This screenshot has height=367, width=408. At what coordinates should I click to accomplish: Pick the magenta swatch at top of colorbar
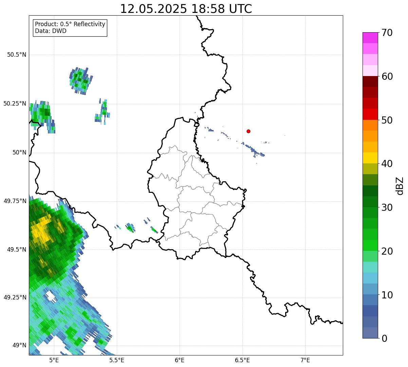[x=370, y=38]
